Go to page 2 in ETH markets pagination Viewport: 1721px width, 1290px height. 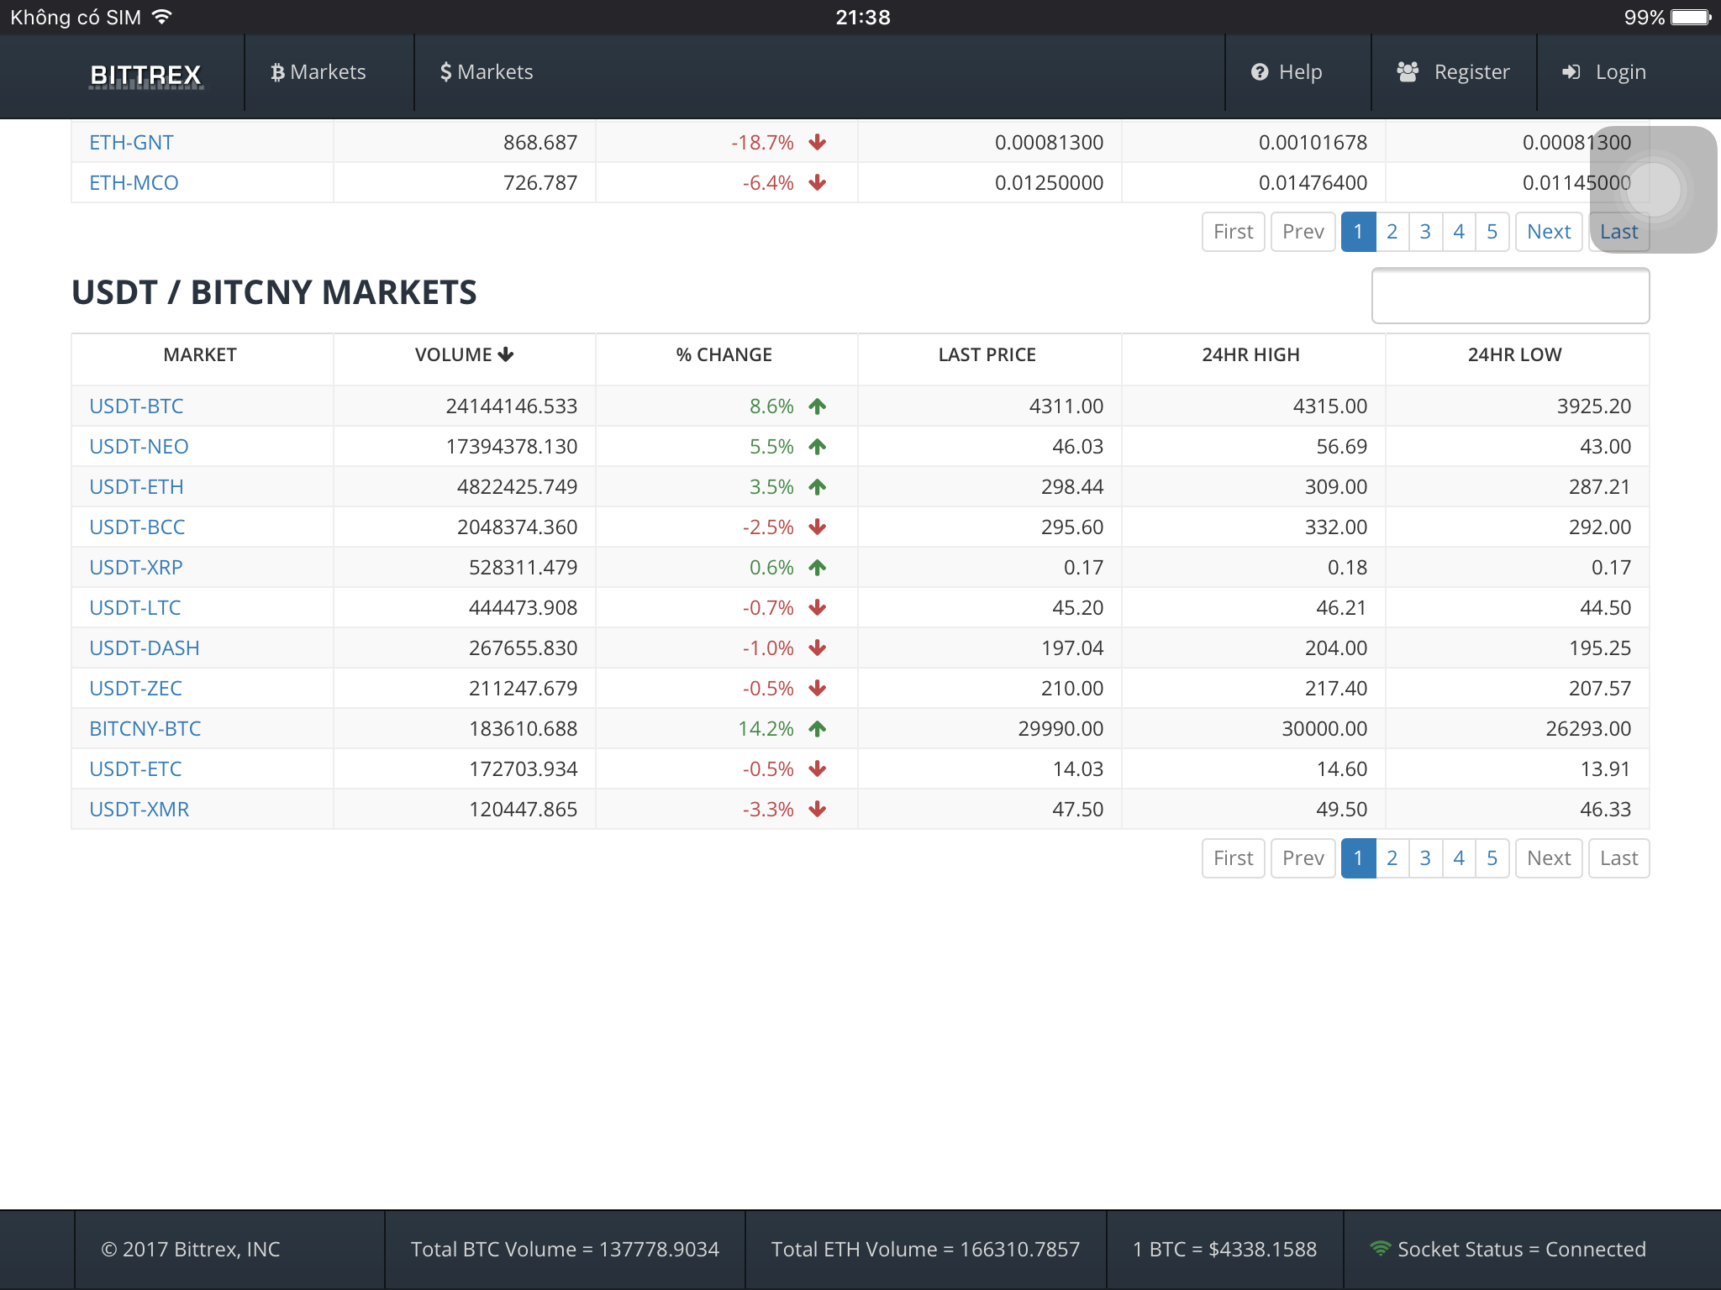click(x=1392, y=232)
